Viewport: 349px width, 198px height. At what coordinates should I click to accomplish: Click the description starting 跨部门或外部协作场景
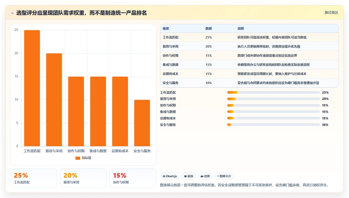(267, 56)
